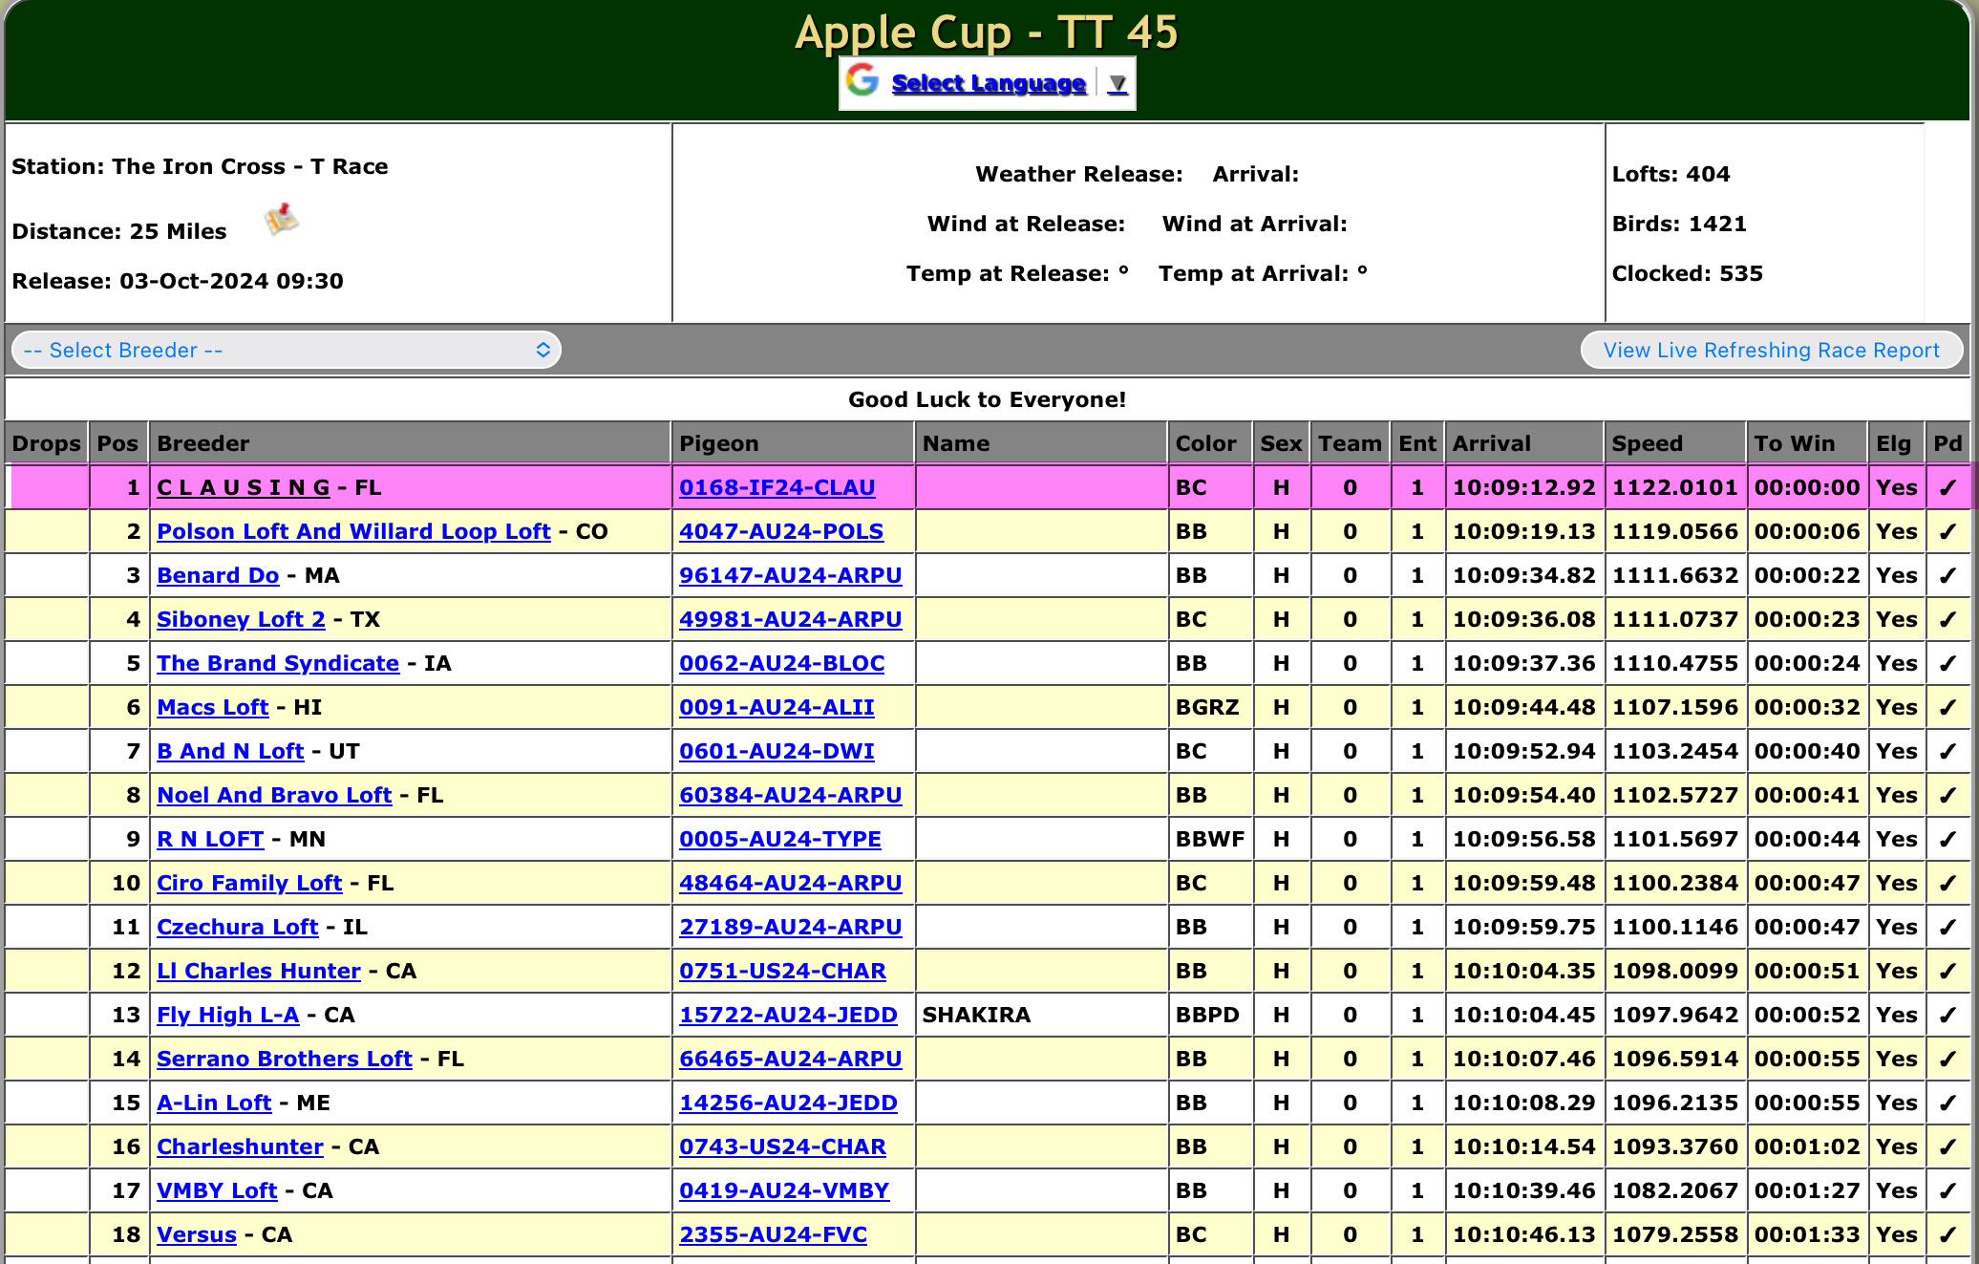Open pigeon 66465-AU24-ARPU details

pos(791,1059)
